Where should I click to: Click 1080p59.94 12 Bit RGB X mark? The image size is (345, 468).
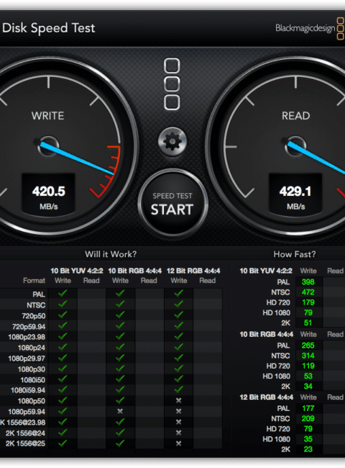(178, 411)
